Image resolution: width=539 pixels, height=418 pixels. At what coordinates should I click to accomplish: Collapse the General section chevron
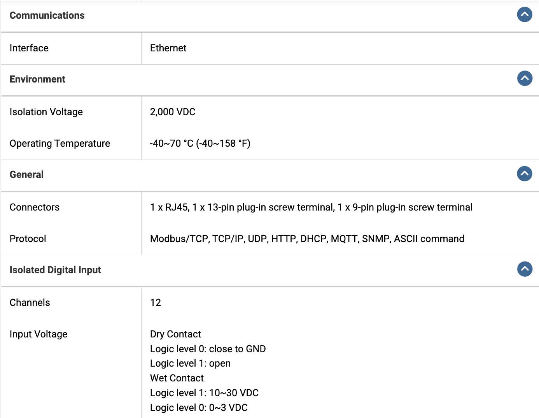tap(525, 174)
